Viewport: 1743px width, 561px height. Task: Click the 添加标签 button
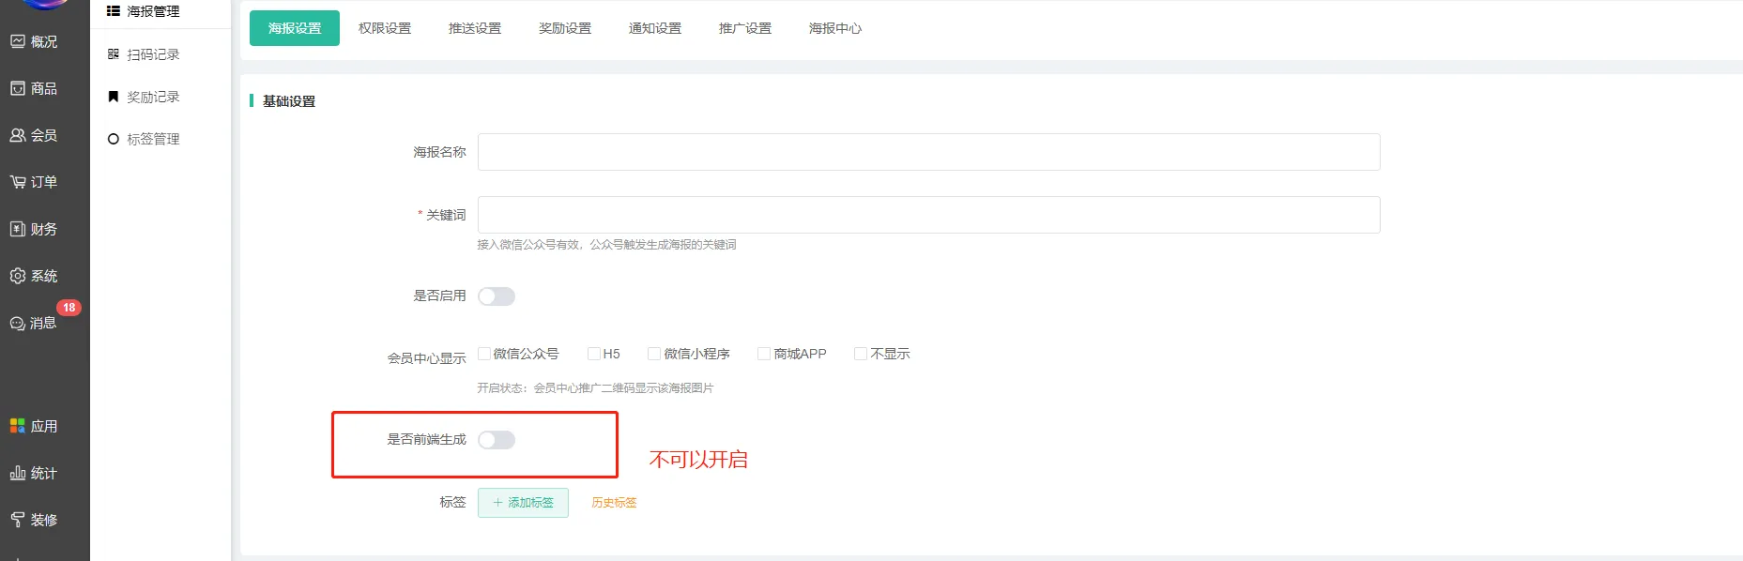click(523, 503)
